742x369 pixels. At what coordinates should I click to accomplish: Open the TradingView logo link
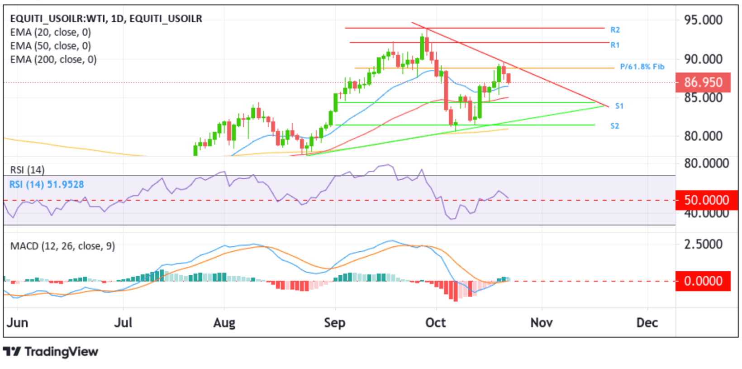[x=51, y=352]
